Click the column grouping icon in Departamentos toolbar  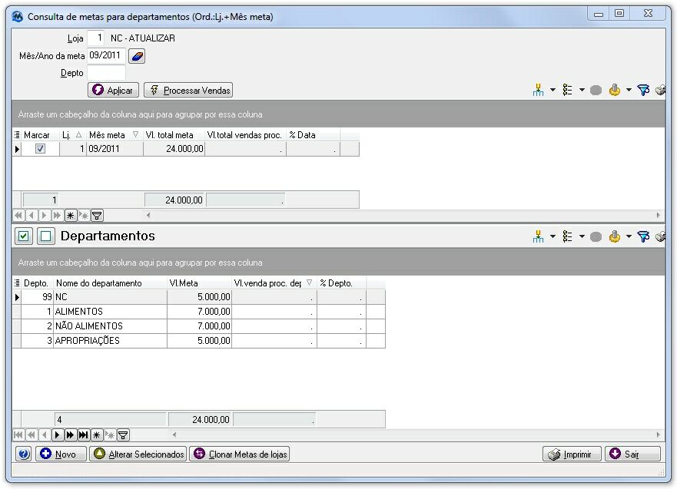[538, 236]
